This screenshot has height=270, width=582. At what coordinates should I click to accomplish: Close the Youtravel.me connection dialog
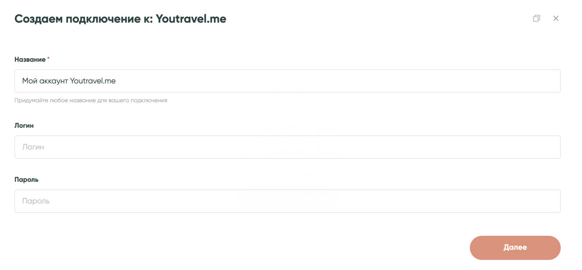click(x=555, y=19)
